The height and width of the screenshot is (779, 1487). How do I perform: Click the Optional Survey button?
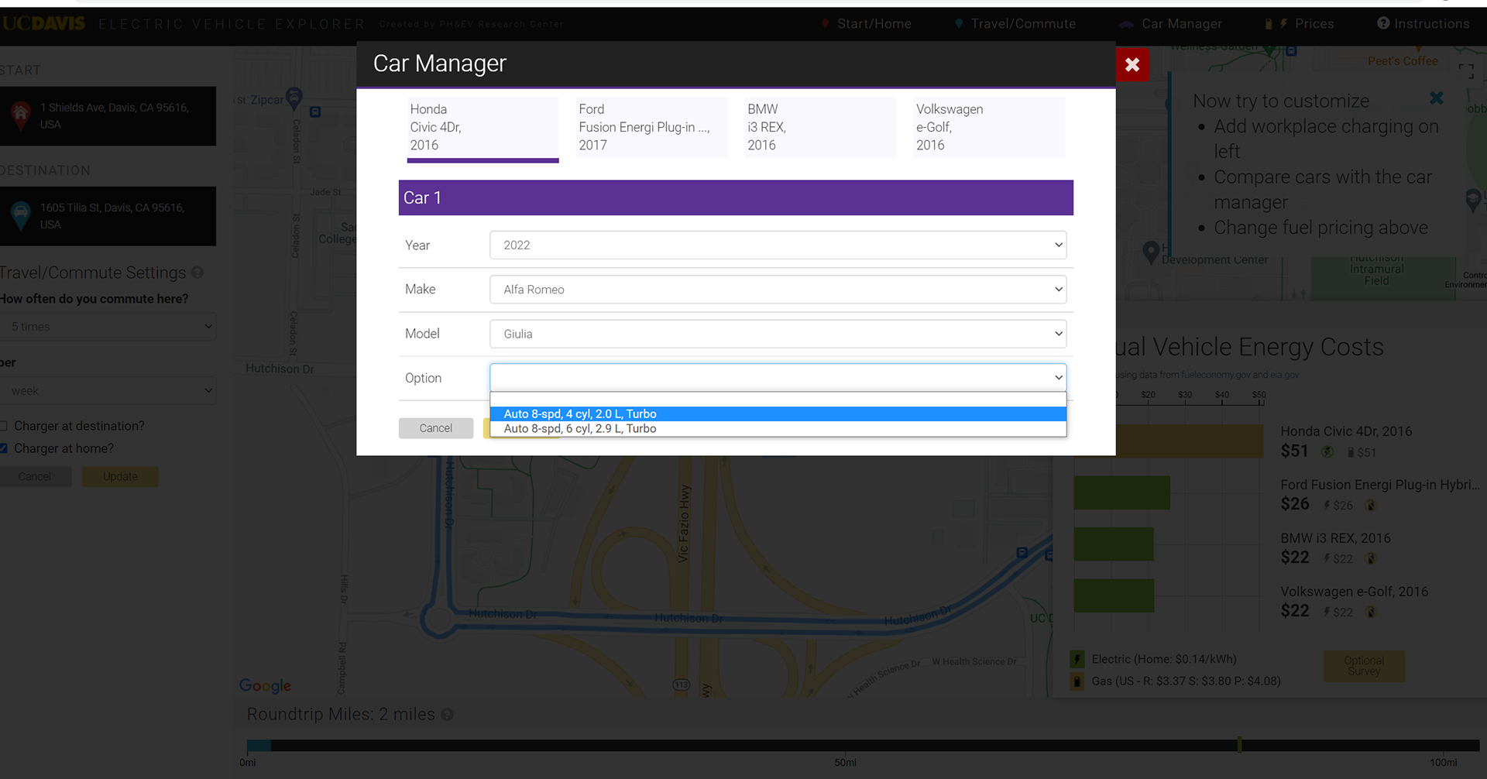tap(1364, 666)
